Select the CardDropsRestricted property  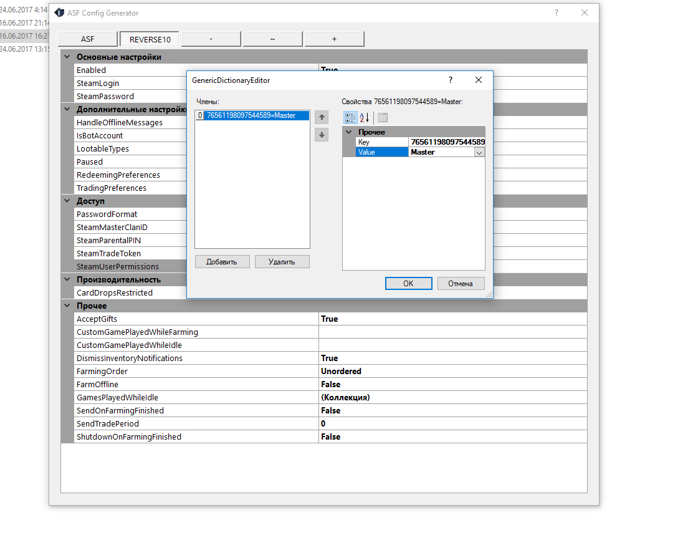tap(130, 292)
